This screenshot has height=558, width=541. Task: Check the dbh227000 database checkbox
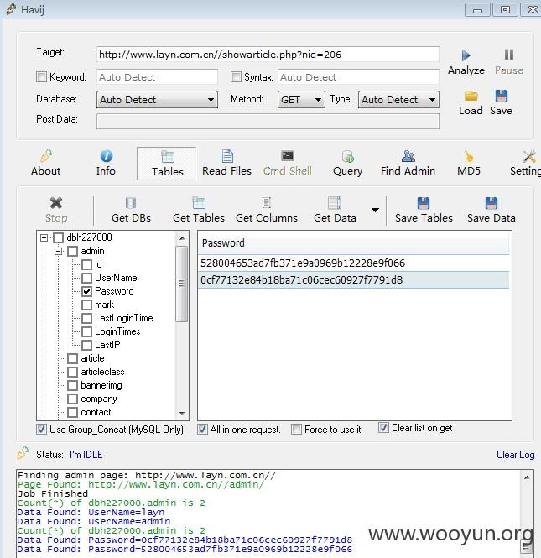(59, 237)
